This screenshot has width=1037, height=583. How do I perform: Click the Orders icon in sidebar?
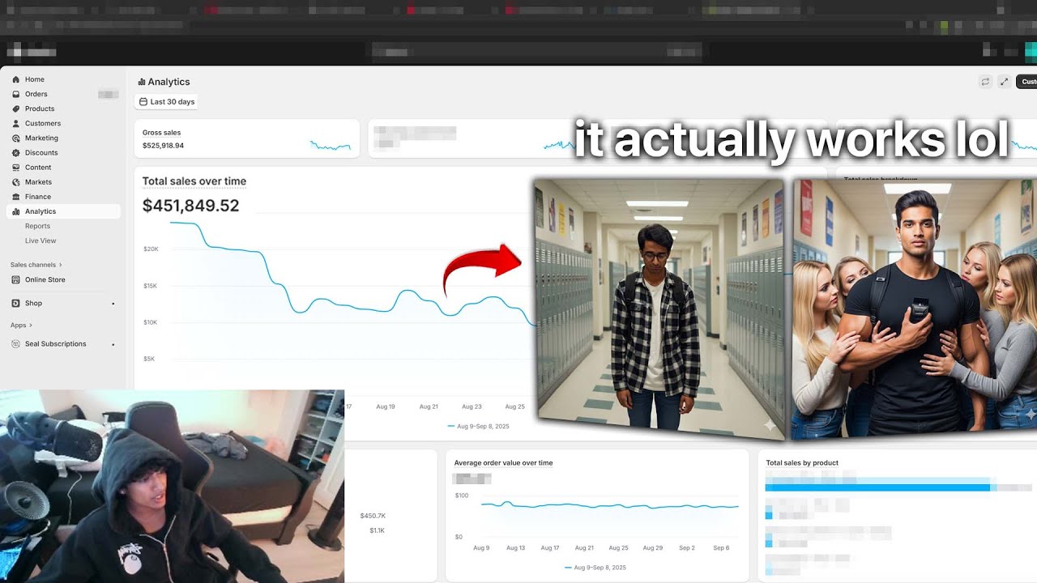click(x=16, y=94)
